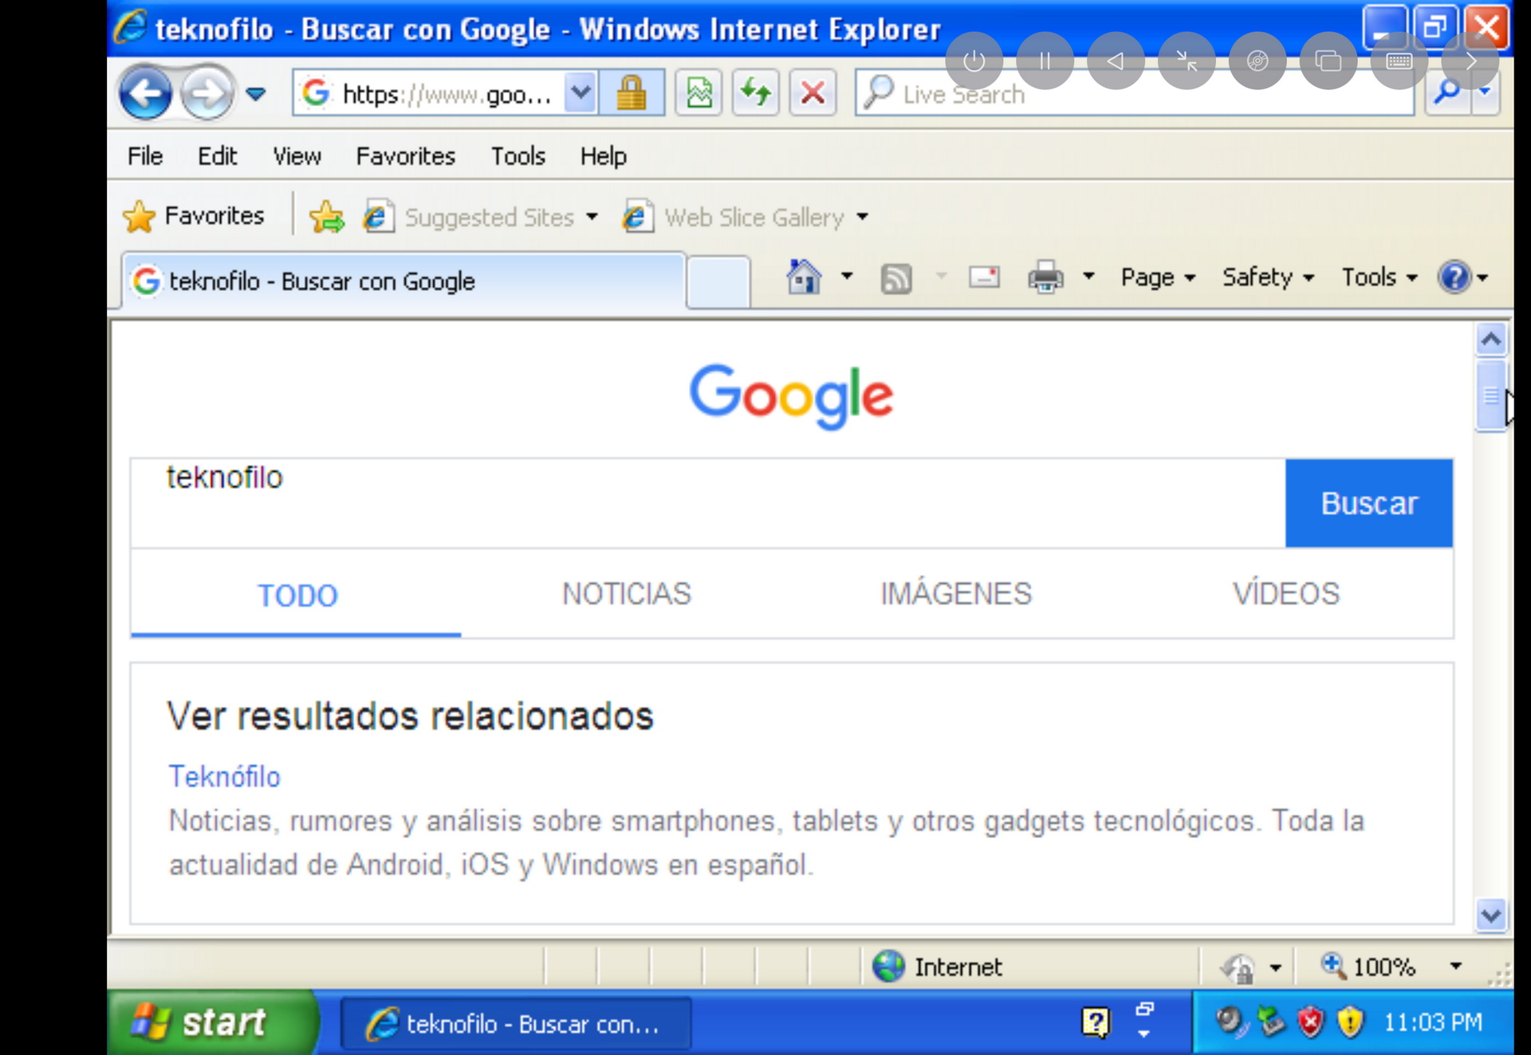Click the overlay shrink arrows icon
1531x1055 pixels.
pos(1187,61)
